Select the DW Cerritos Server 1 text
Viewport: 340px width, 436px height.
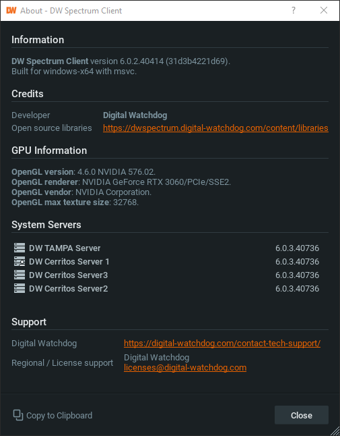coord(69,262)
